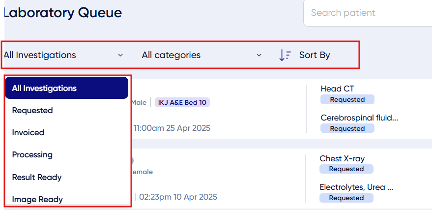This screenshot has height=210, width=432.
Task: Click the IKJ A&E Bed 10 tag
Action: (x=182, y=102)
